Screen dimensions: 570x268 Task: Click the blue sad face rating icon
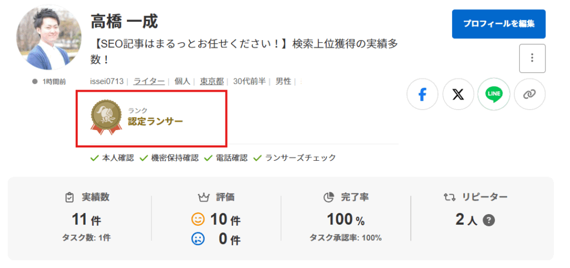[198, 239]
